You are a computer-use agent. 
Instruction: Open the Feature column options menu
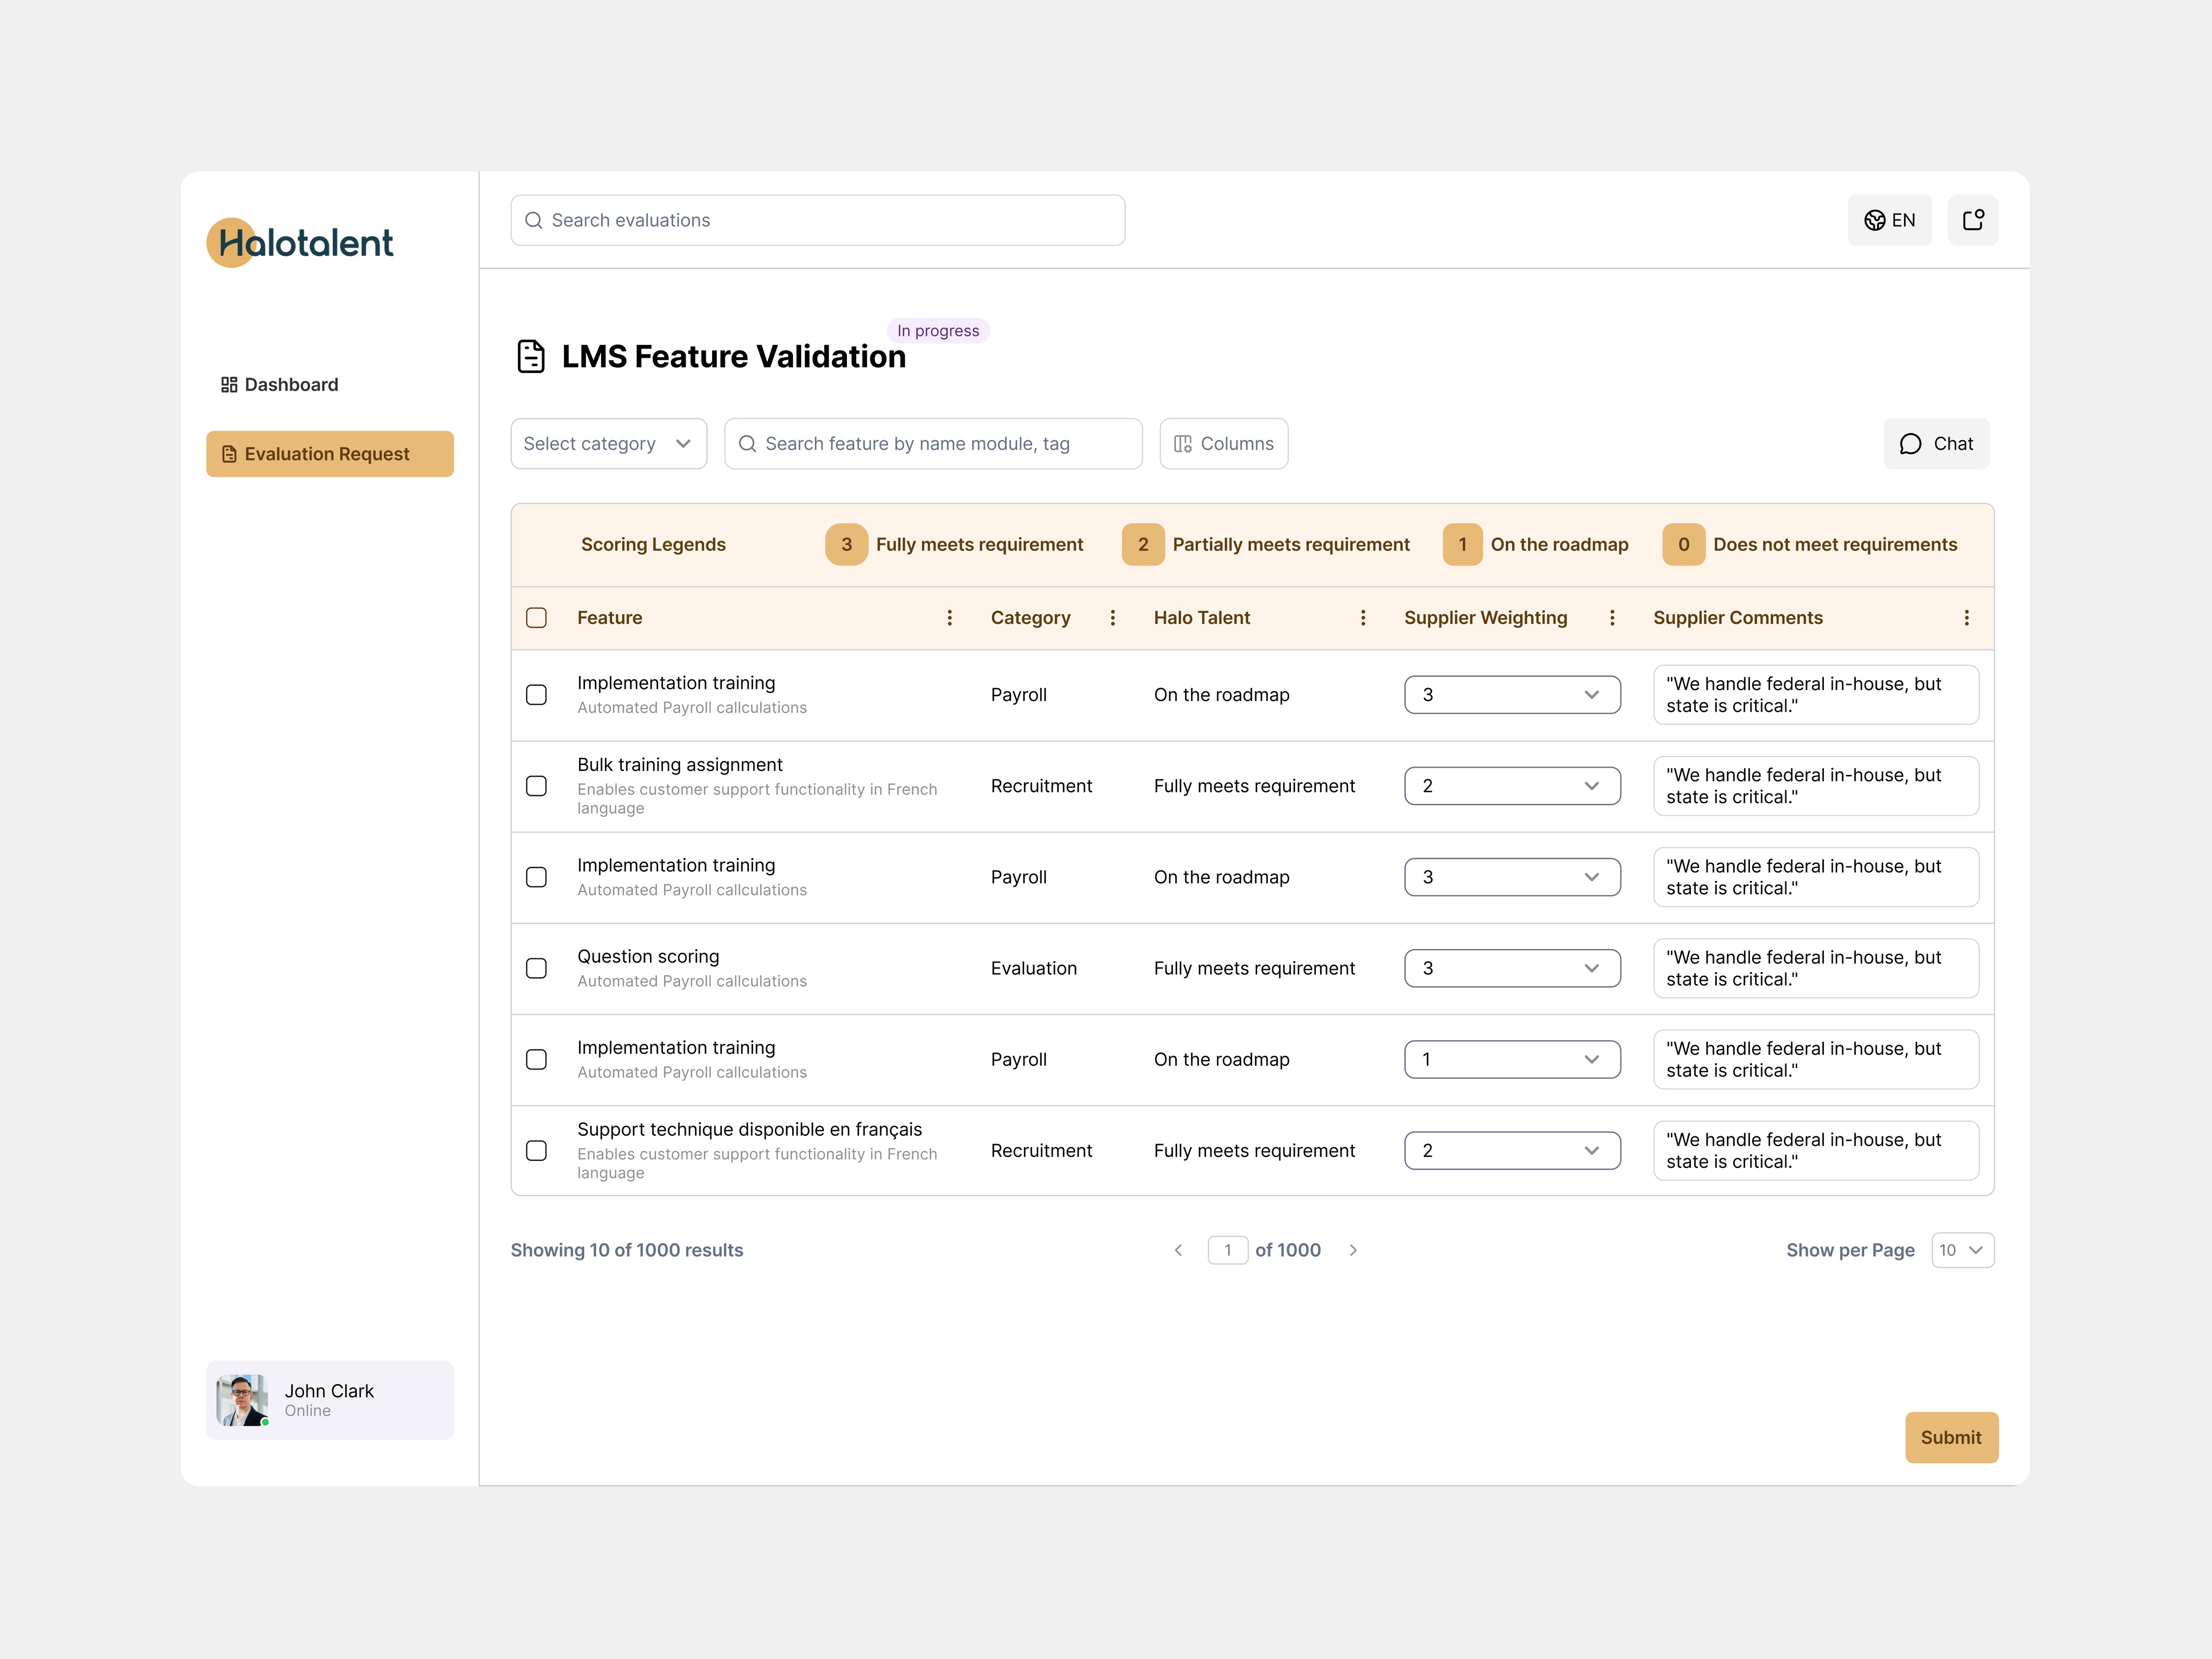949,618
